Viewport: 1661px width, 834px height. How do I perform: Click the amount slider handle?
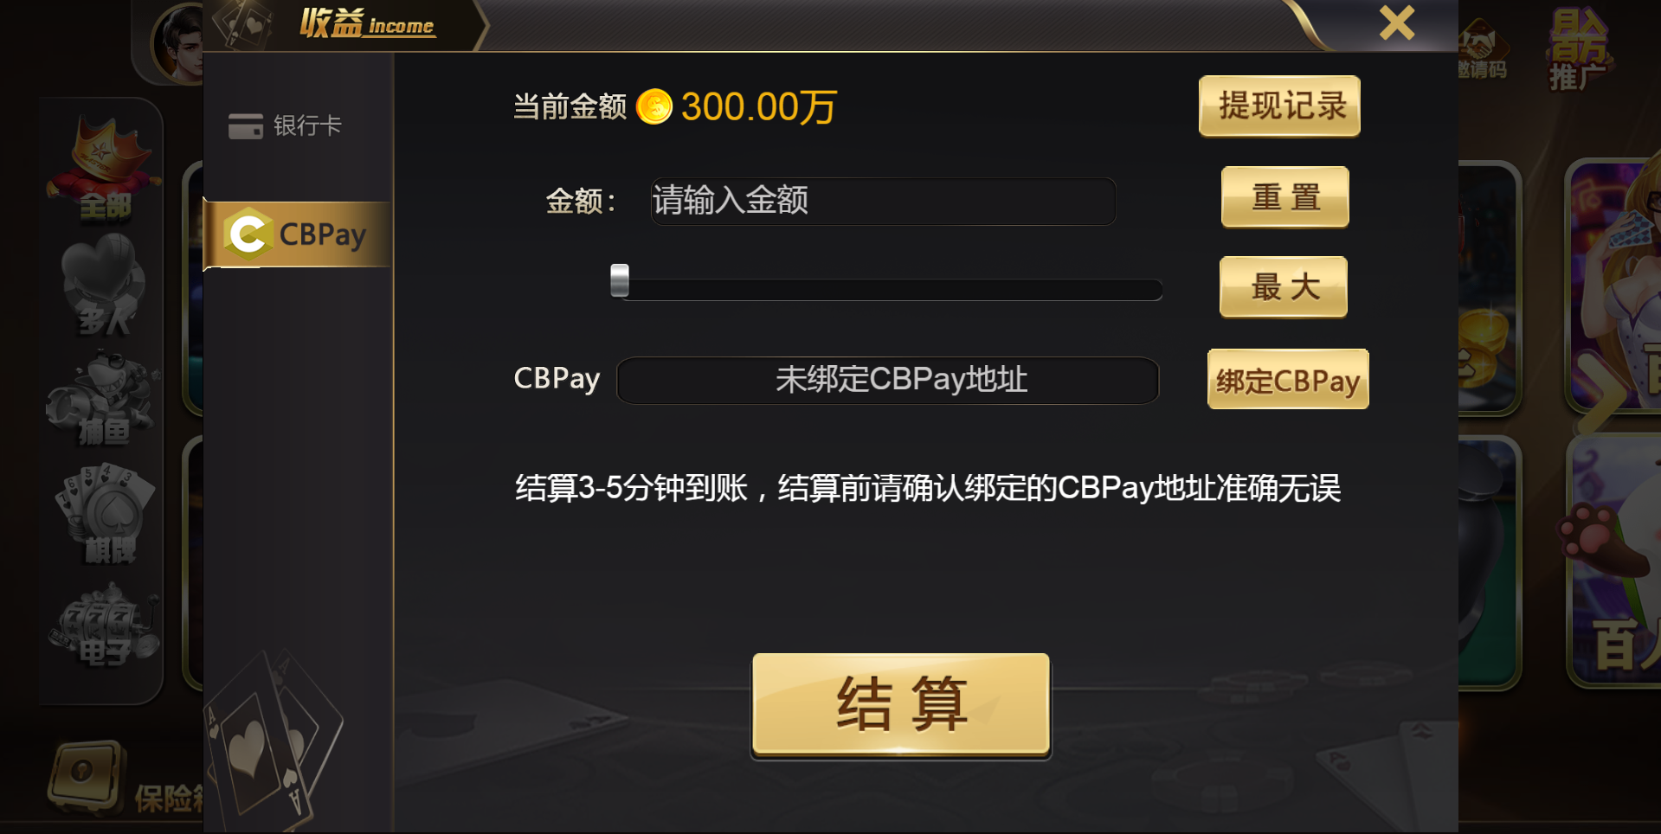[620, 280]
